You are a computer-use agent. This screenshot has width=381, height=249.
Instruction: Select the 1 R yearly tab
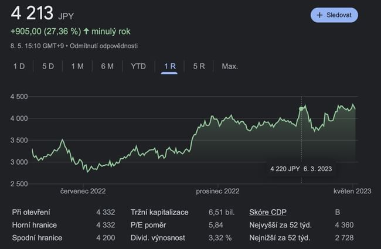point(170,66)
